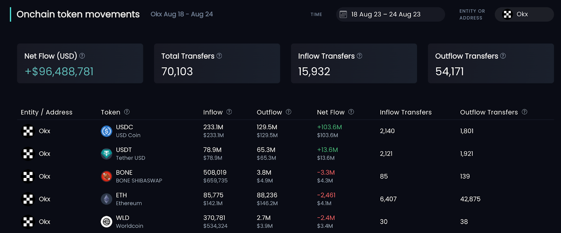
Task: Open the USDC token name
Action: (124, 127)
